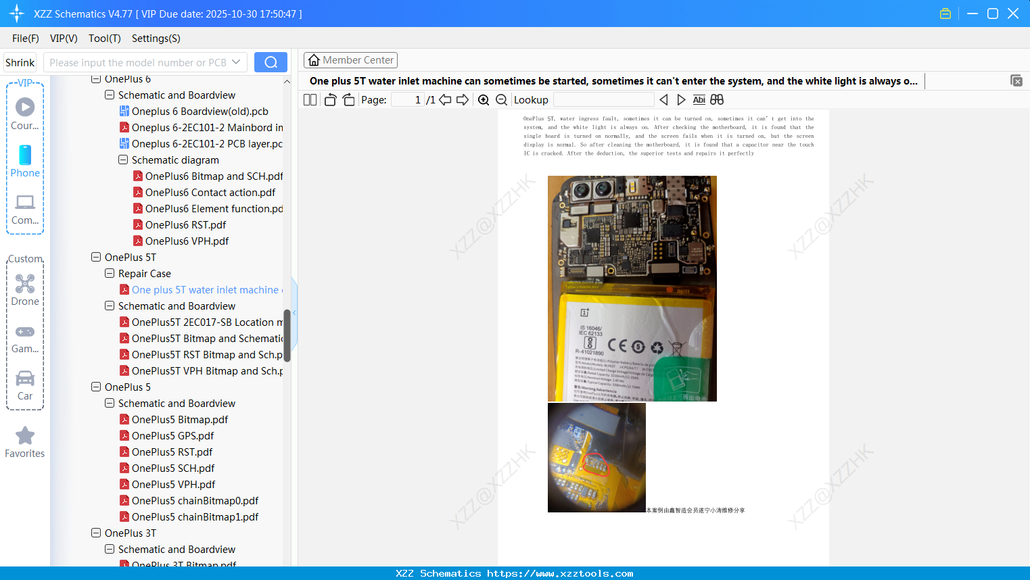Viewport: 1030px width, 580px height.
Task: Click the tab close icon at right
Action: (x=1016, y=80)
